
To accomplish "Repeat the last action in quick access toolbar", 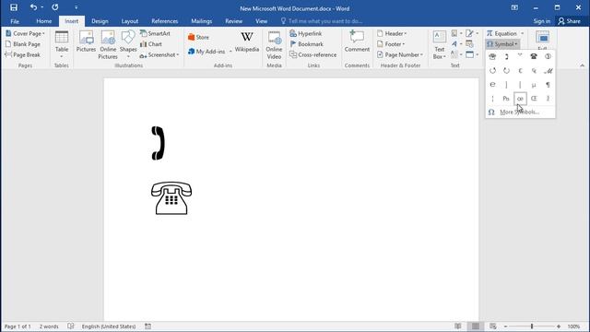I will [55, 7].
